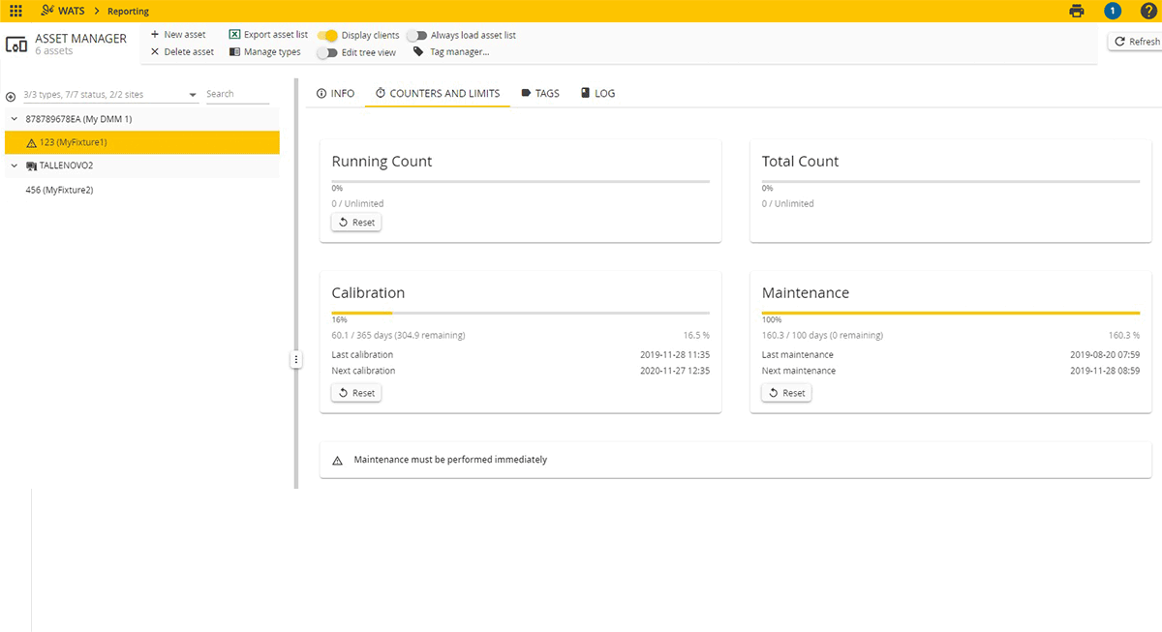The image size is (1162, 632).
Task: Click Maintenance must be performed immediately message
Action: [450, 460]
